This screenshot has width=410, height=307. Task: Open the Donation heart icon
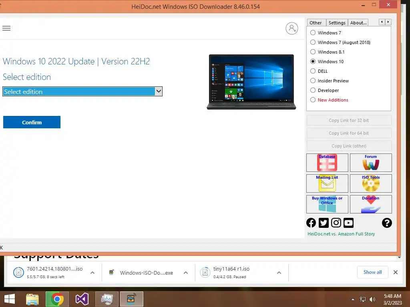pos(371,204)
